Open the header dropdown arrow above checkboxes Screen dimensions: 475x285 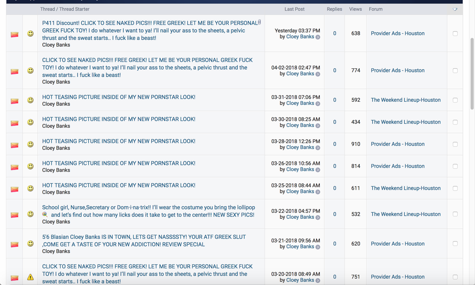pos(455,9)
